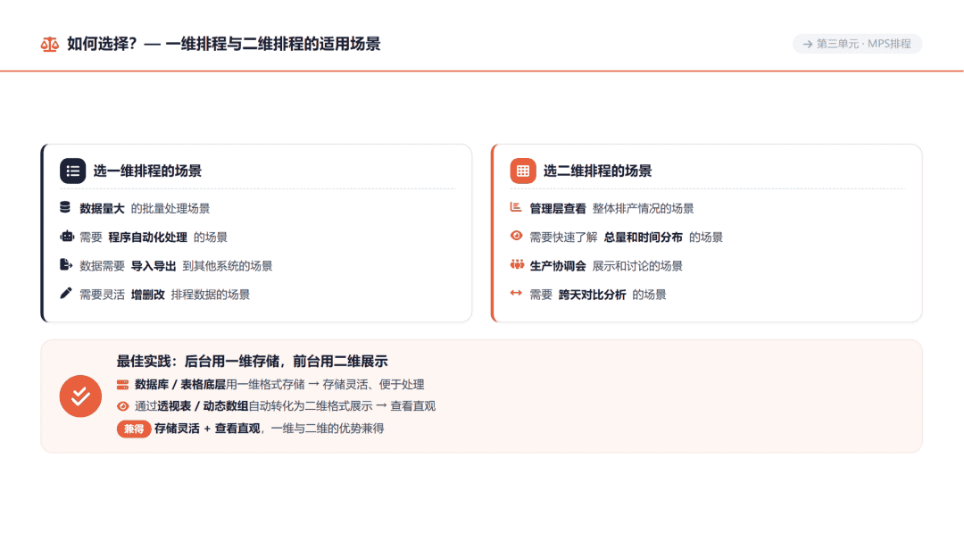Click the chart icon beside 管理层查看
The height and width of the screenshot is (542, 964).
pos(516,207)
